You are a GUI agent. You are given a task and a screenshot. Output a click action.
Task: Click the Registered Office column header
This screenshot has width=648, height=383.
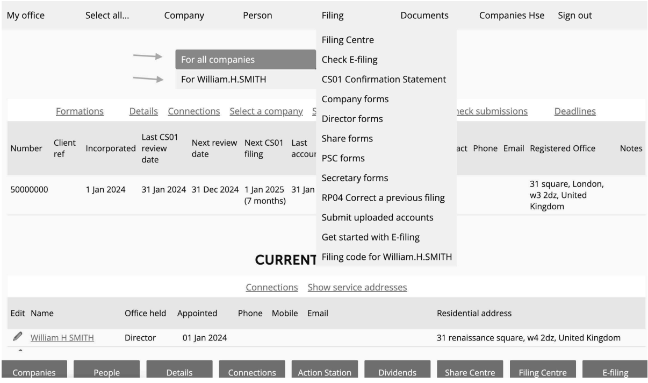563,148
